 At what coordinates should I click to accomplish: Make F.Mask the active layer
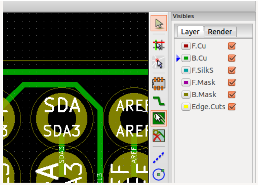204,83
